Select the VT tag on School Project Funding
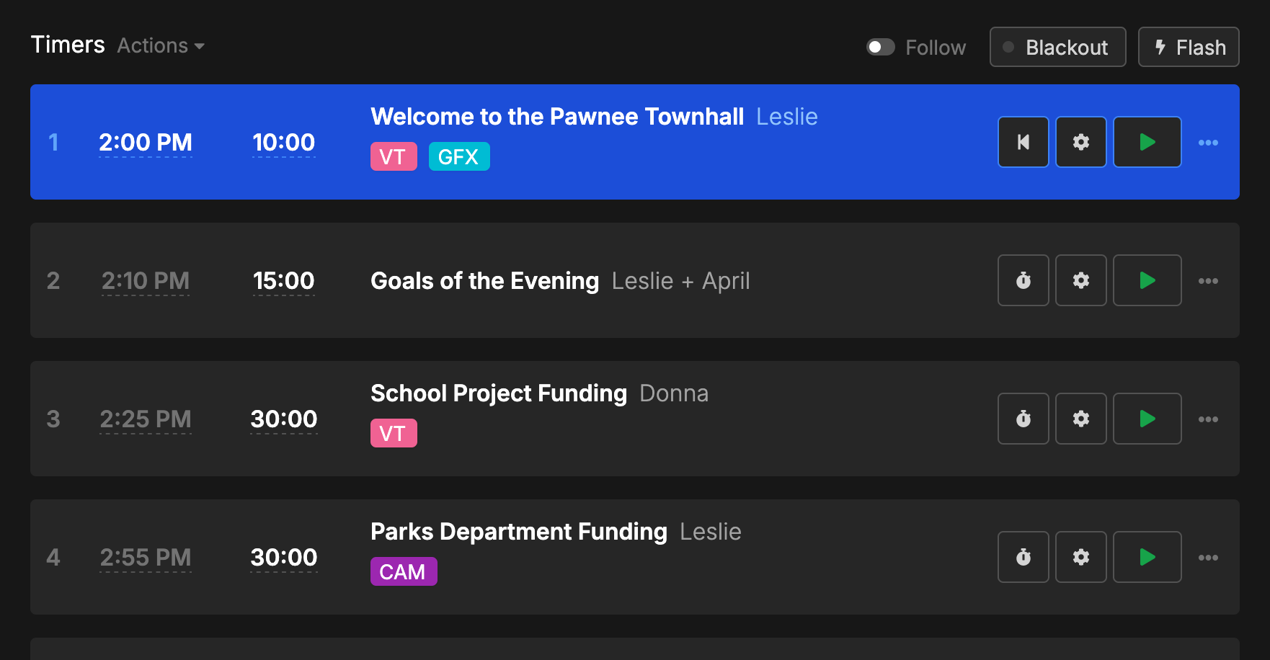The image size is (1270, 660). [394, 433]
